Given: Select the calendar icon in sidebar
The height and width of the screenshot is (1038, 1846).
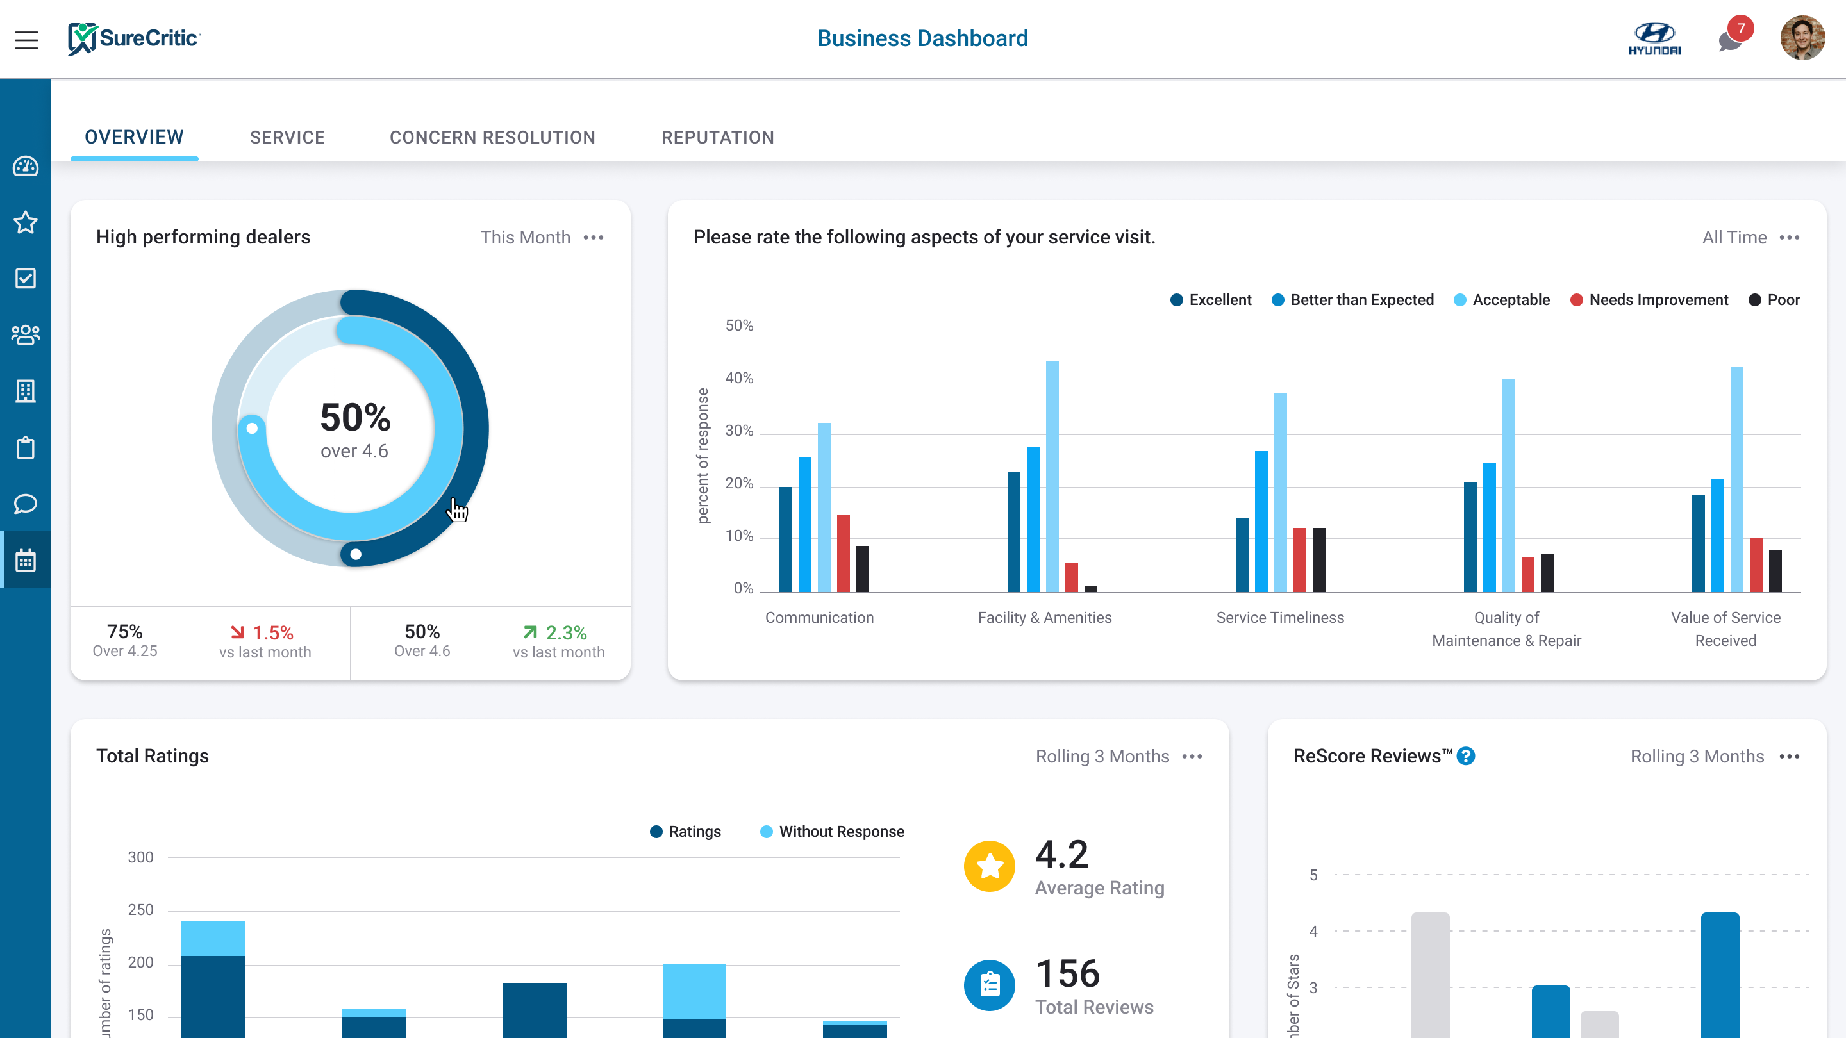Looking at the screenshot, I should (x=26, y=559).
